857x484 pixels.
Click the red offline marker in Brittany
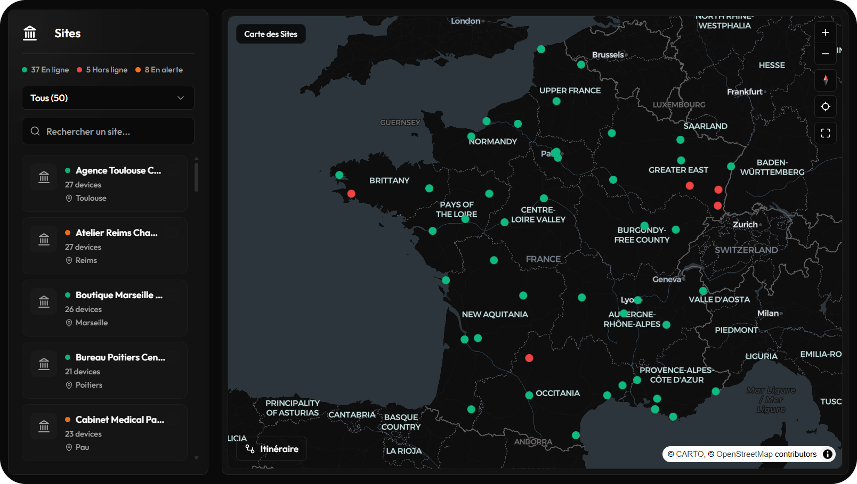pyautogui.click(x=351, y=194)
